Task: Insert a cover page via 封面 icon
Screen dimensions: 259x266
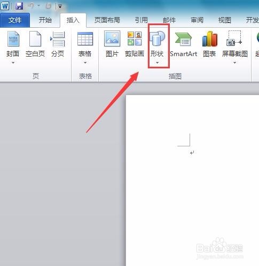Action: [13, 39]
